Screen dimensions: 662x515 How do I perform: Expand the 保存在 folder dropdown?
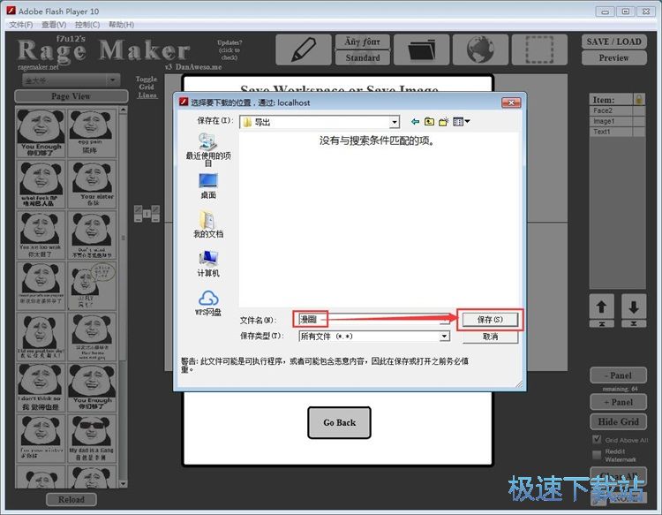click(x=395, y=123)
